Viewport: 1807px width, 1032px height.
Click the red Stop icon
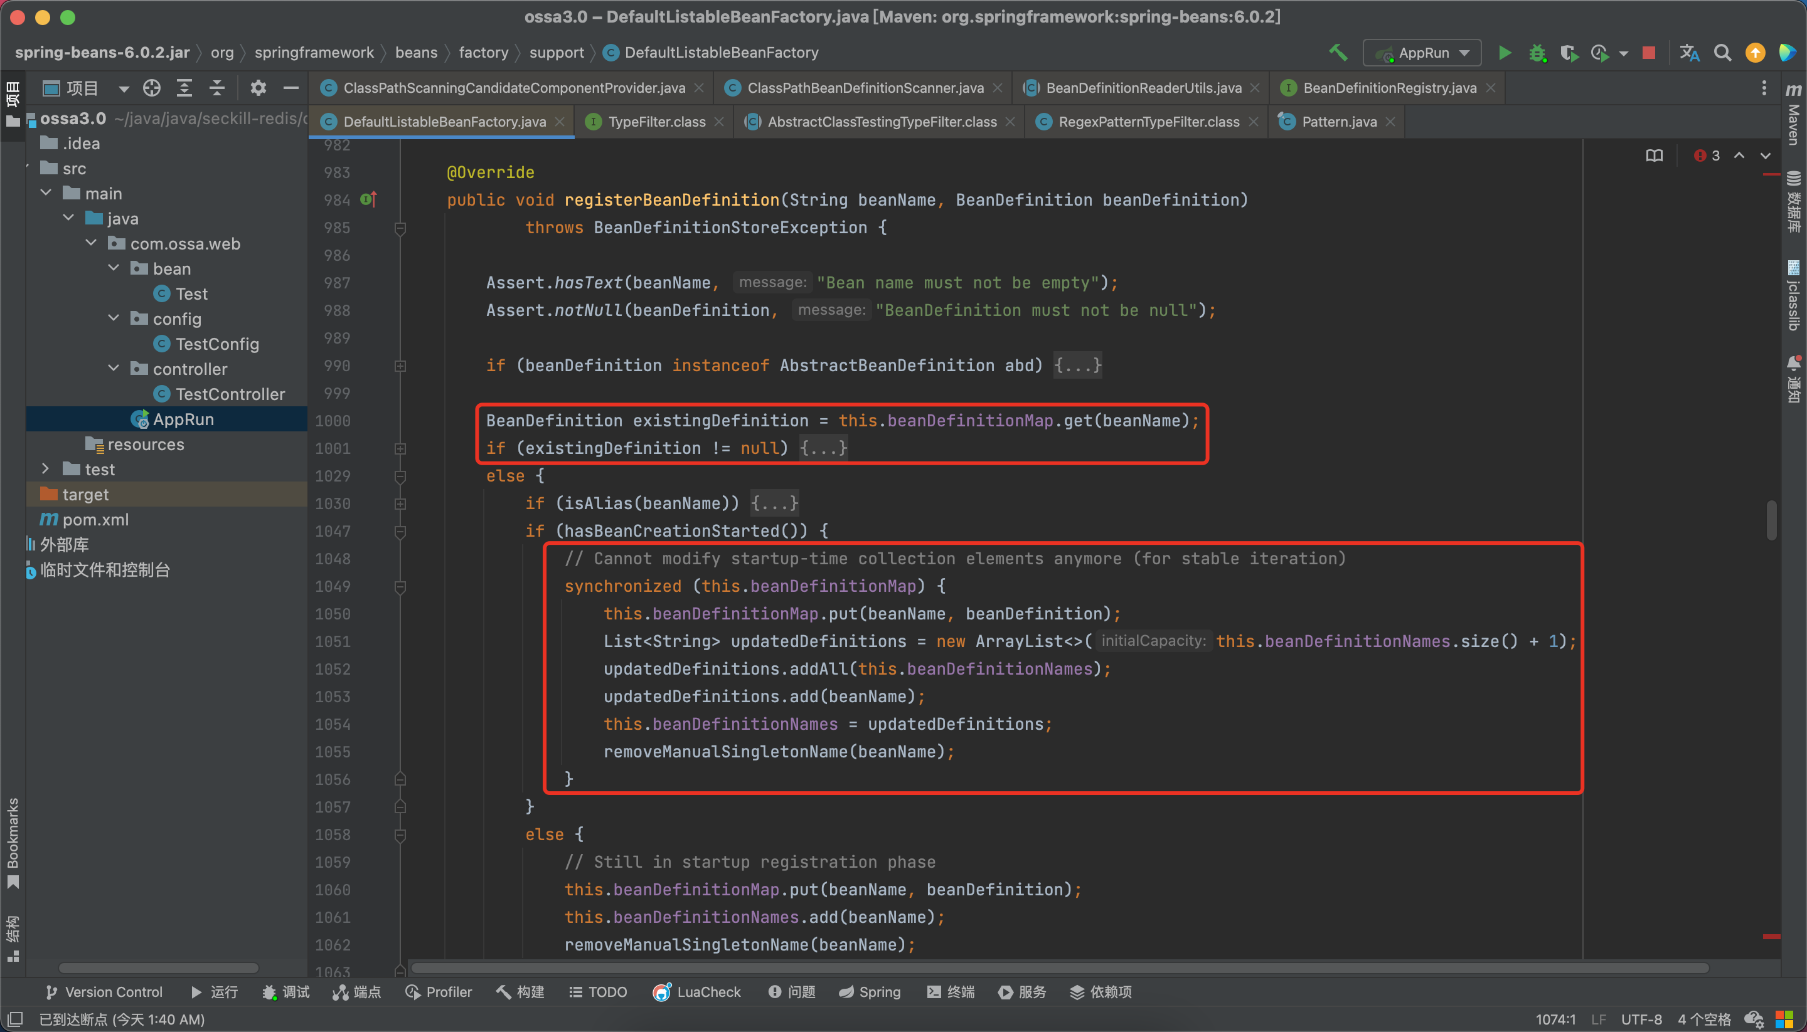point(1649,53)
